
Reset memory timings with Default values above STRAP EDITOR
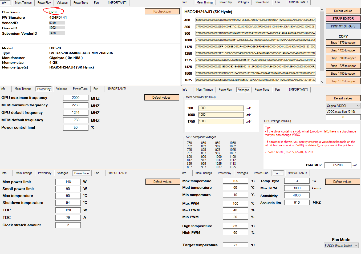pyautogui.click(x=343, y=11)
